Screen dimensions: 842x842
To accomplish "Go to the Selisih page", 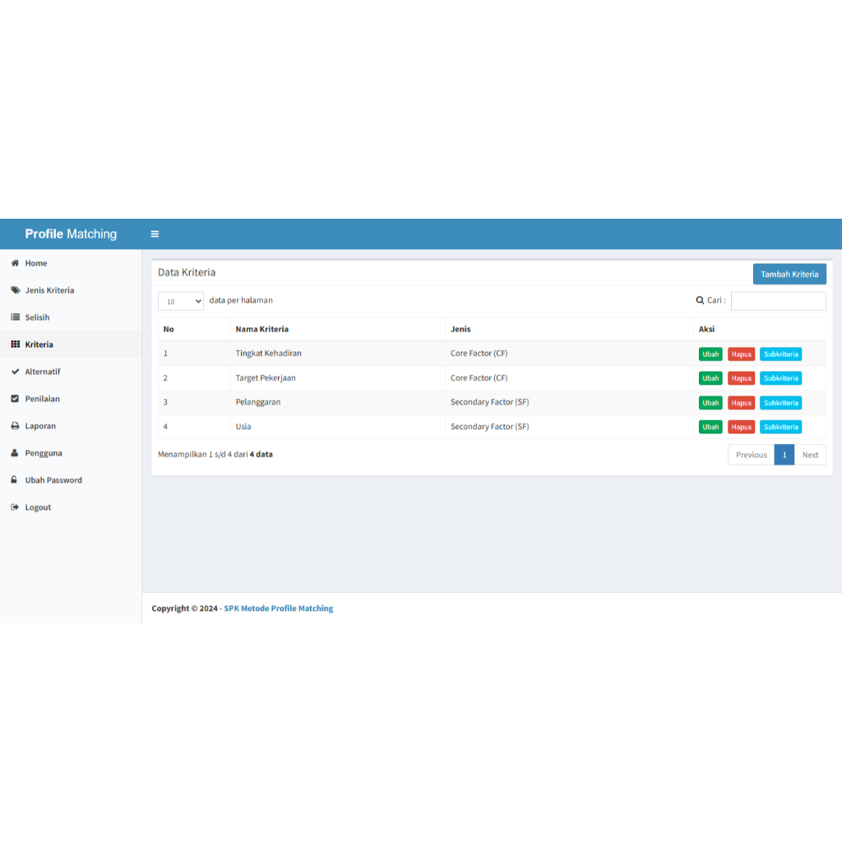I will pos(71,317).
